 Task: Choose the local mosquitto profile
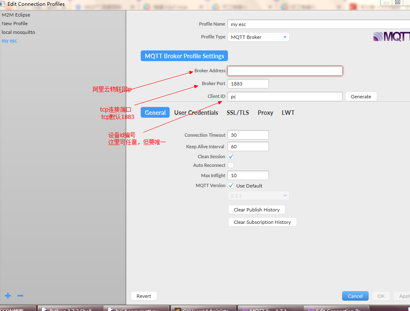pyautogui.click(x=18, y=32)
